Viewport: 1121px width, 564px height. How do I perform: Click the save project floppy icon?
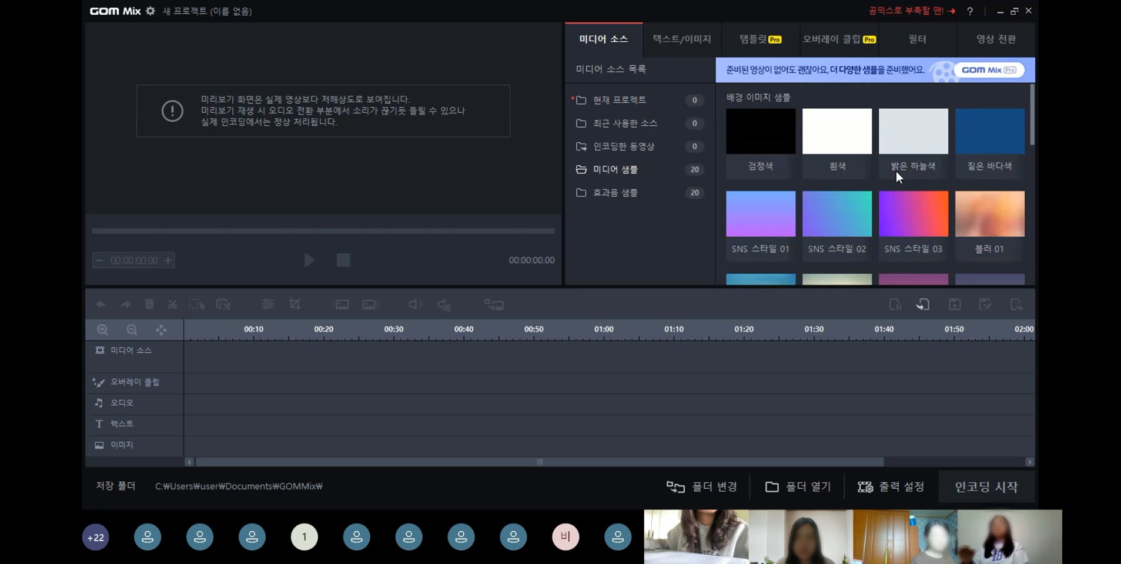click(x=955, y=304)
